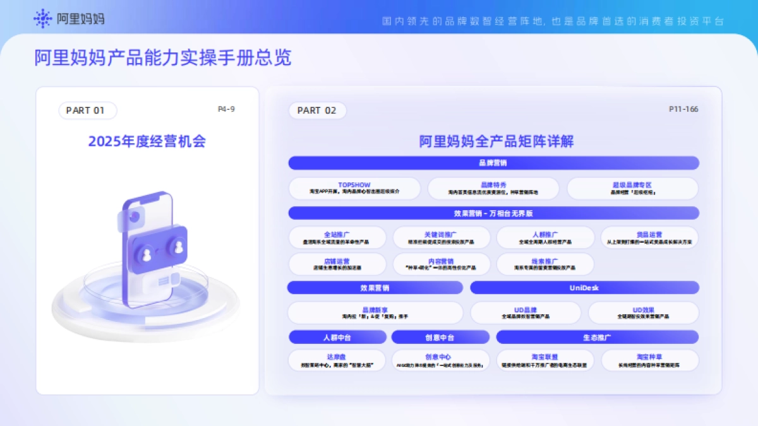Click the 淘宝联盟 product card
Image resolution: width=758 pixels, height=426 pixels.
point(546,360)
